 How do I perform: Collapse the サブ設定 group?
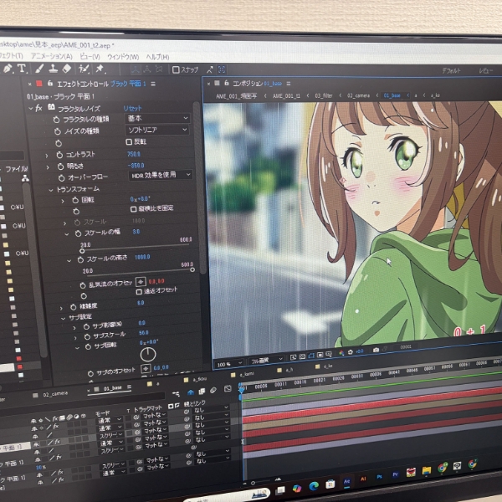(63, 318)
